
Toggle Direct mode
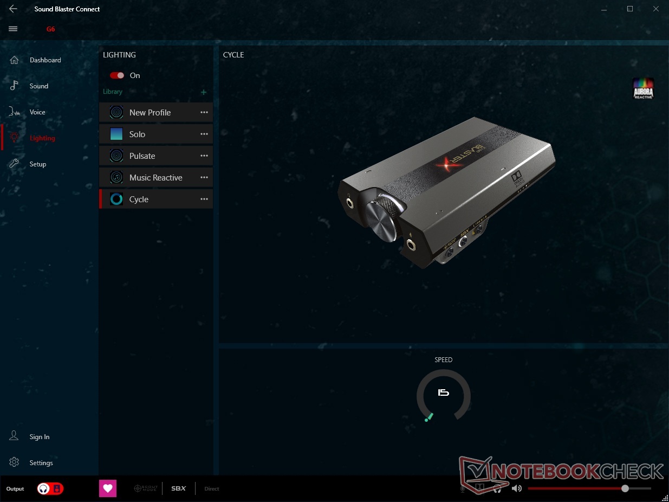(x=212, y=488)
